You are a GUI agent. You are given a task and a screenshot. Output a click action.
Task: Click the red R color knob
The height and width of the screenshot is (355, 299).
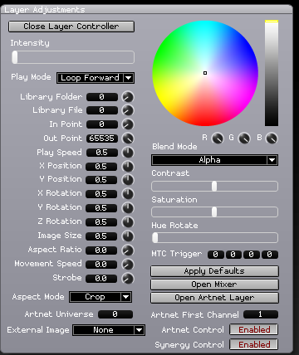[218, 139]
